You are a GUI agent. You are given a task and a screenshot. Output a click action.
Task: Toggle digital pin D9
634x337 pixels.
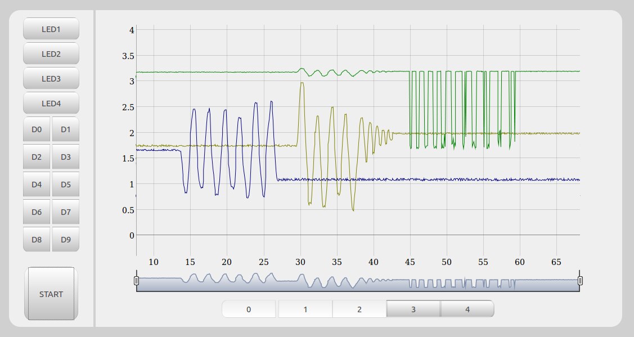tap(65, 239)
